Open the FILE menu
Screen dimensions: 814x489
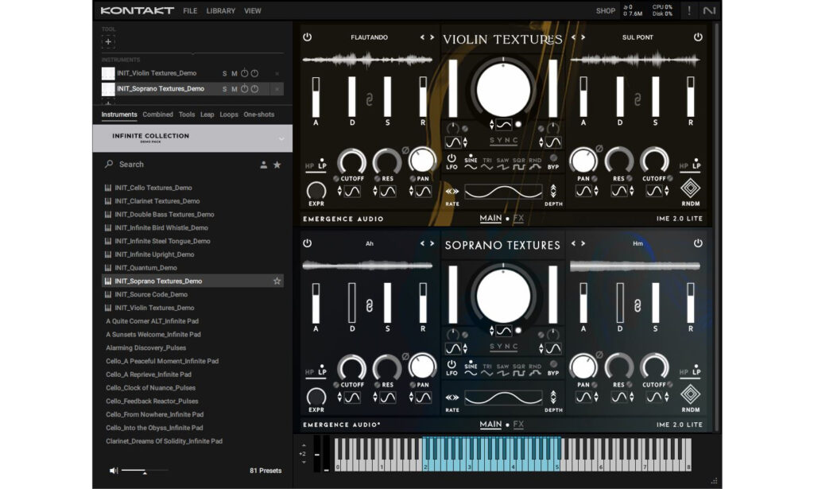coord(190,11)
